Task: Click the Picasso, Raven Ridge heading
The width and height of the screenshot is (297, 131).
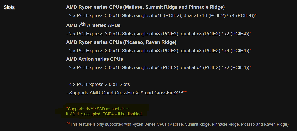Action: coord(121,42)
